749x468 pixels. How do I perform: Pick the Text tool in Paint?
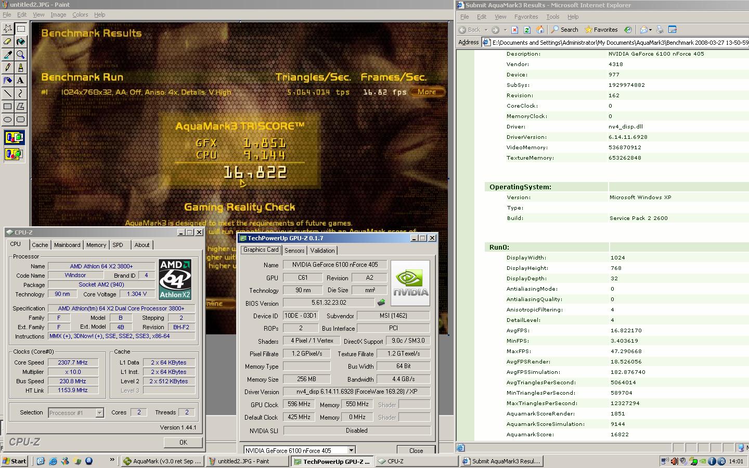[21, 81]
